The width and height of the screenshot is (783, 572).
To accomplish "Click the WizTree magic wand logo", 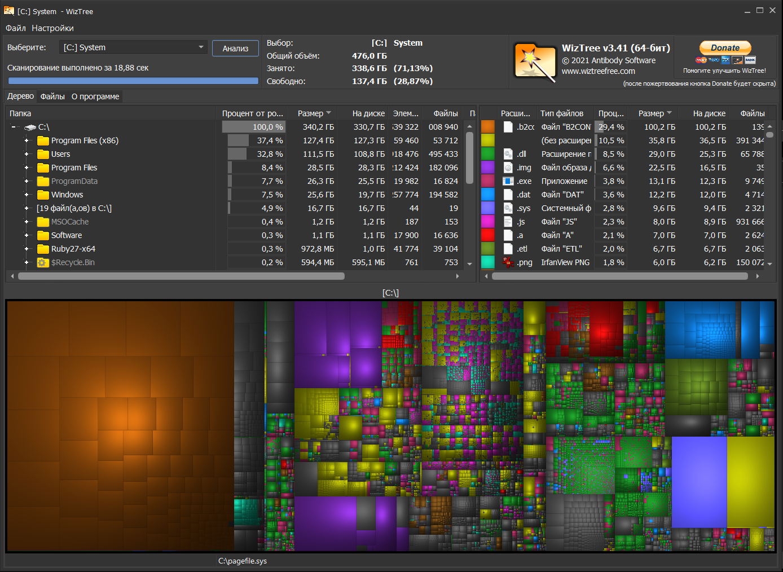I will click(x=535, y=62).
